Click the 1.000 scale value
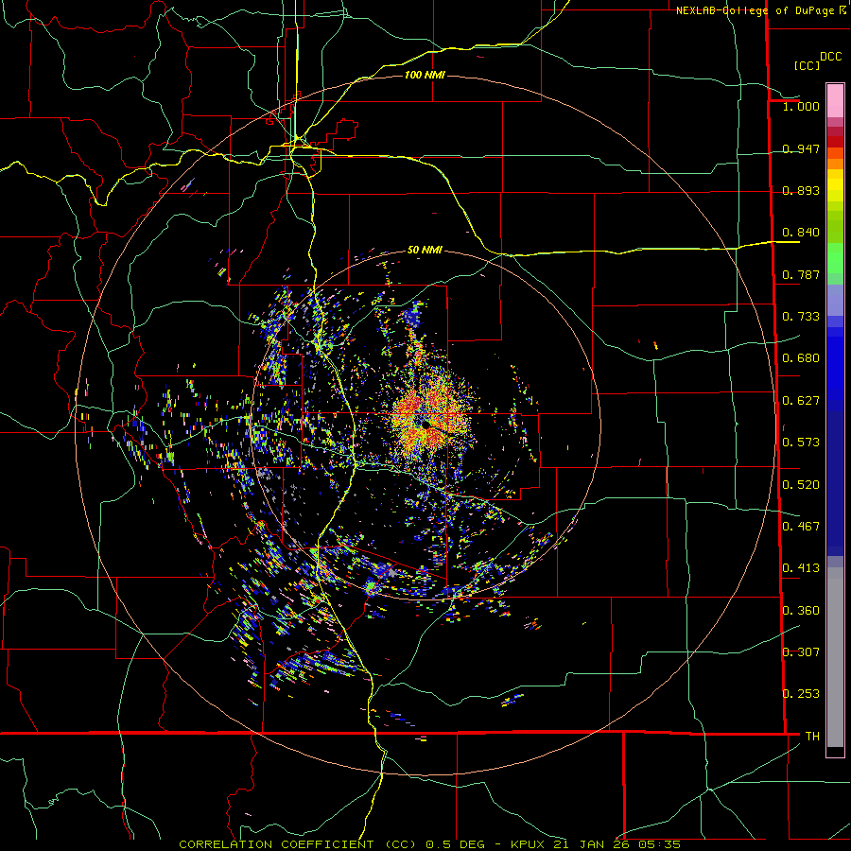 tap(801, 106)
